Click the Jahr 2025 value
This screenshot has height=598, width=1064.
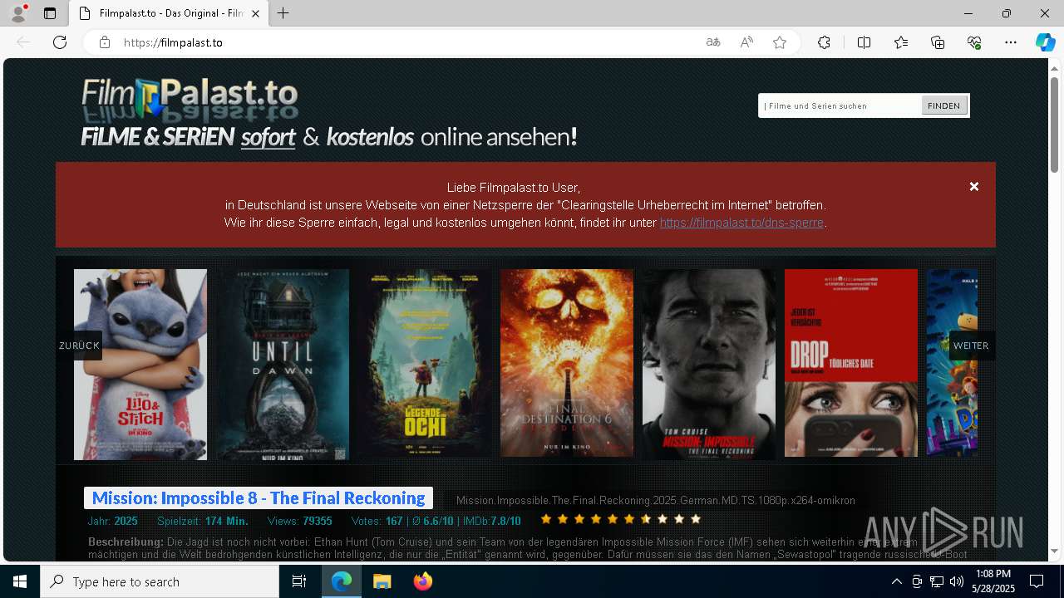tap(126, 521)
